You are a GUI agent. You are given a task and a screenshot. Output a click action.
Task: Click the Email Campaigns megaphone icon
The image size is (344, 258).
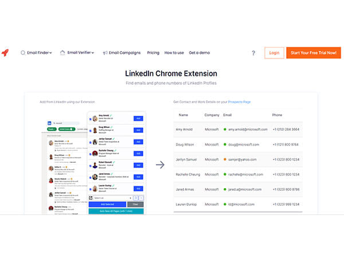coord(105,53)
